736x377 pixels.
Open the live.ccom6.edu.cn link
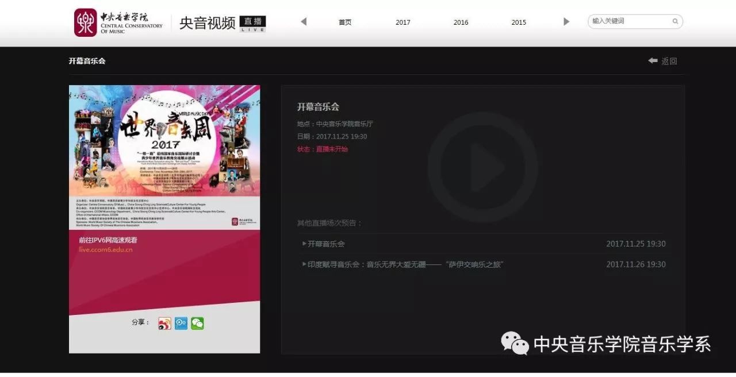point(106,250)
